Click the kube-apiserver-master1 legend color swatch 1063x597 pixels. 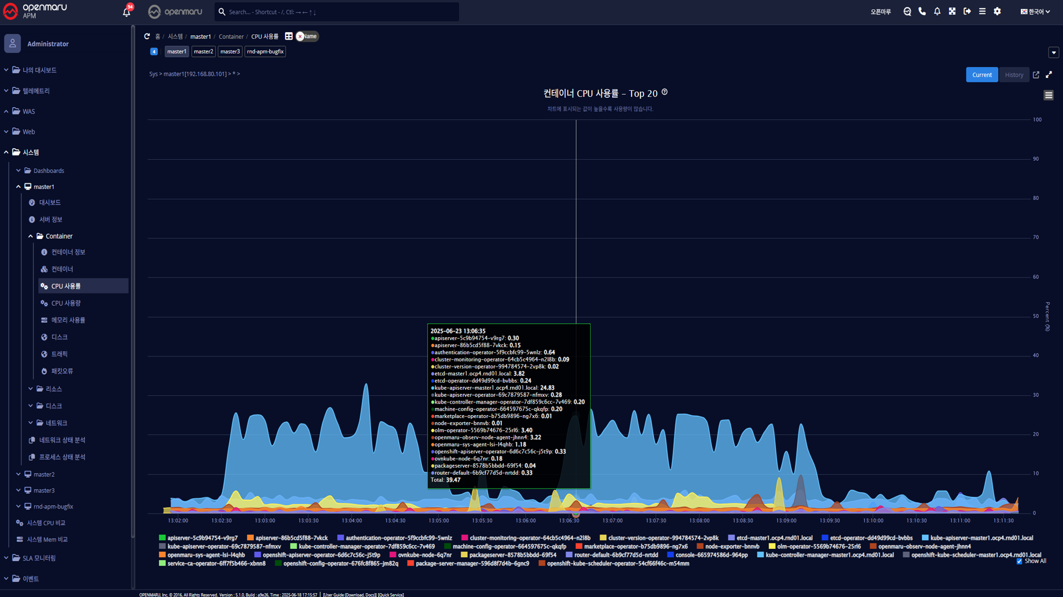click(925, 538)
